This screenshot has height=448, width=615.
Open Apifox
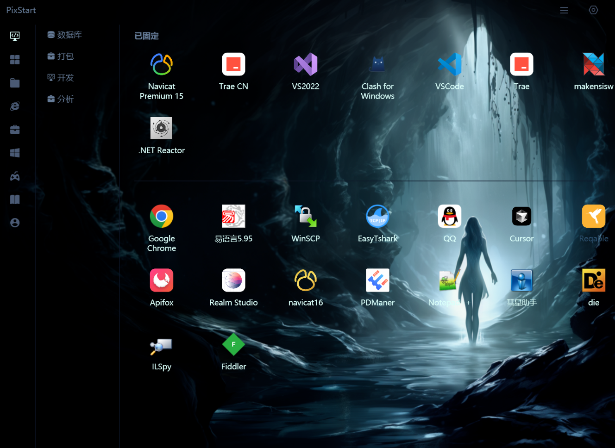tap(162, 280)
